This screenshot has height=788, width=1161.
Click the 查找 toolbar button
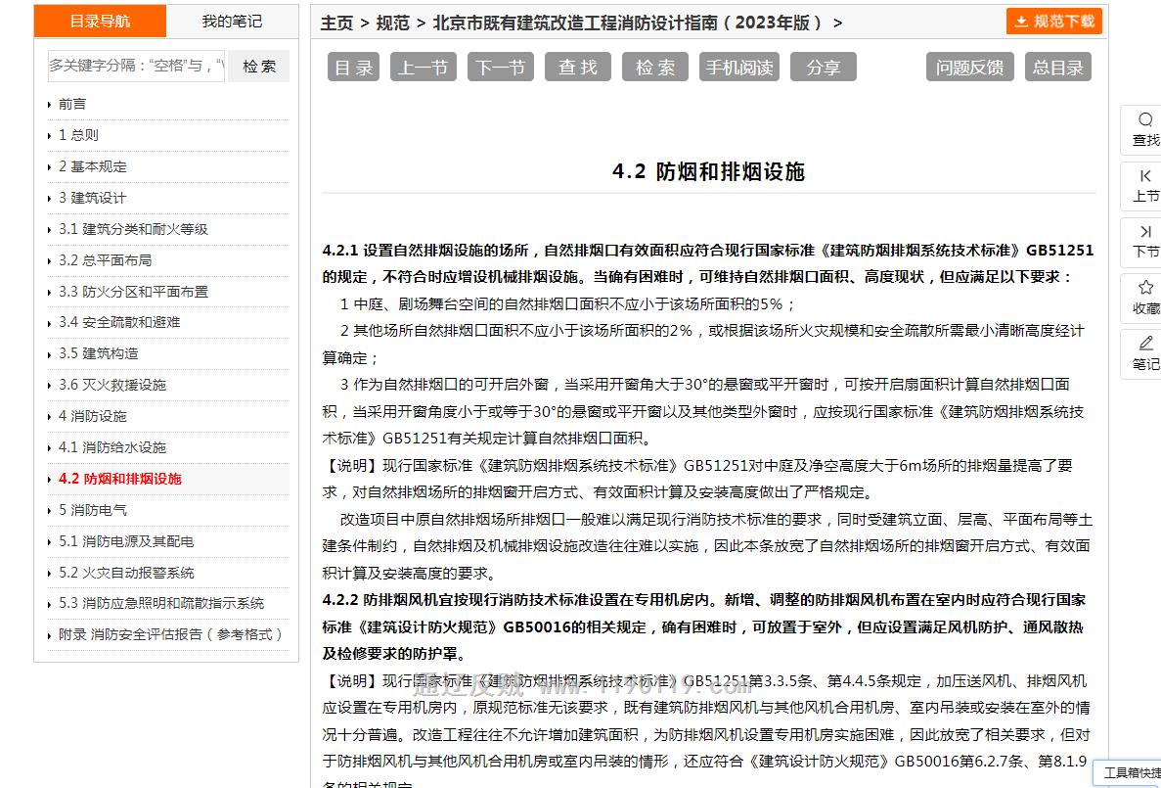pos(577,68)
